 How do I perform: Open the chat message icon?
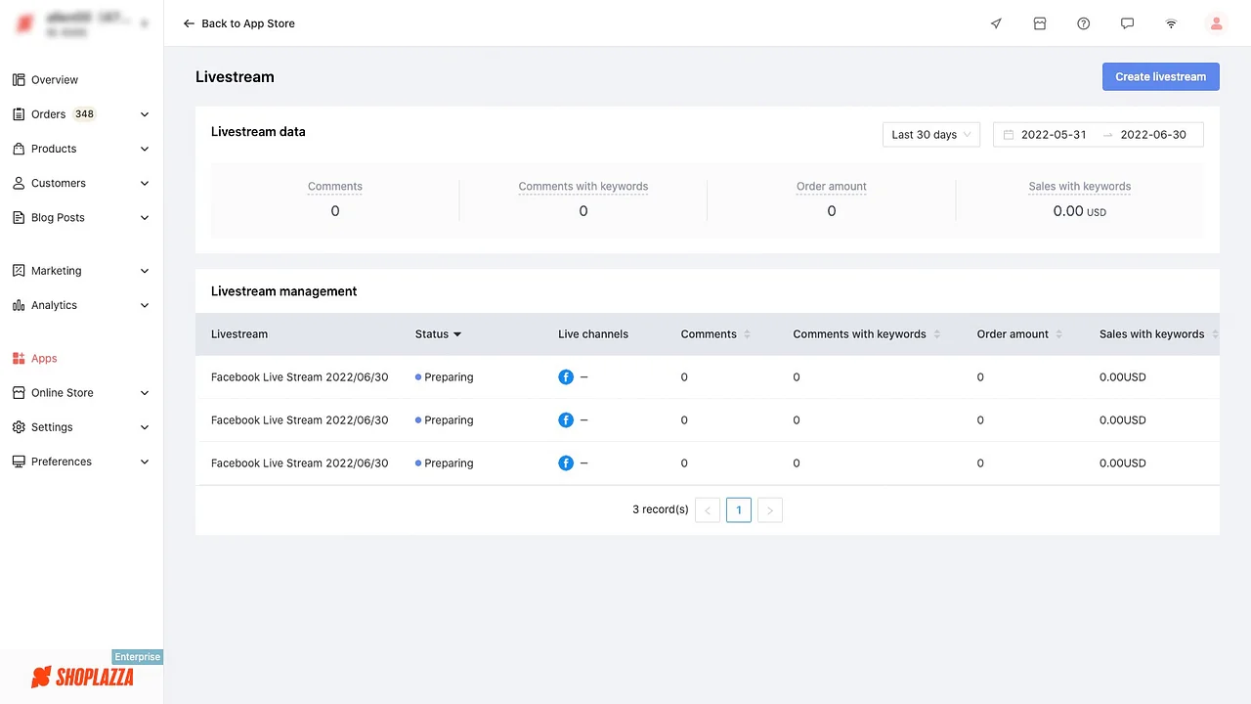point(1127,23)
